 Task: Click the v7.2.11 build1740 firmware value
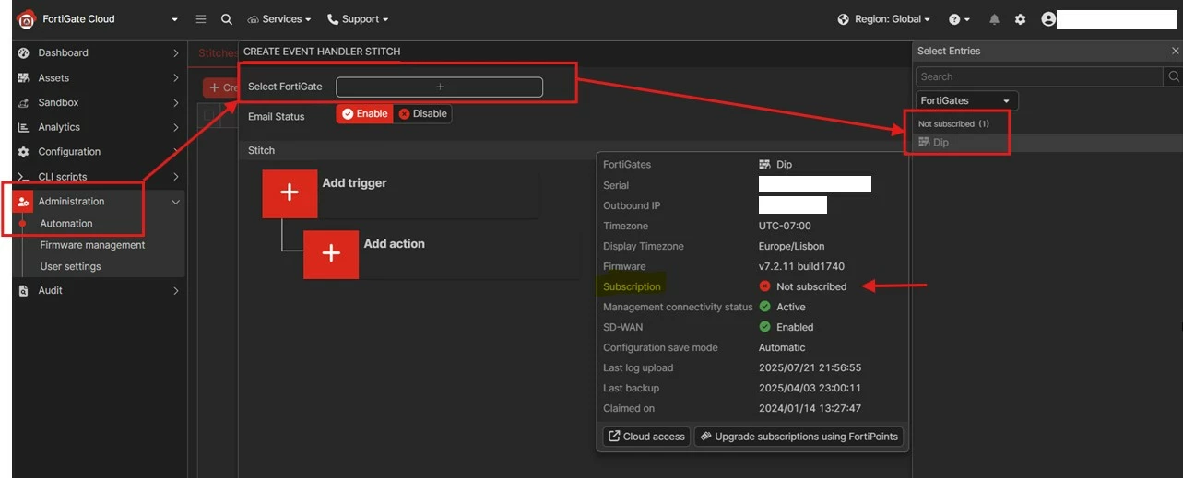pos(801,266)
